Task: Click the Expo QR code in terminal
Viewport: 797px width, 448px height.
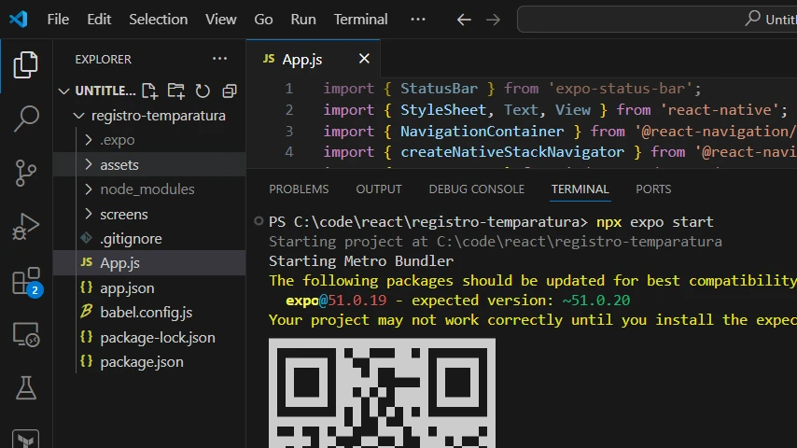Action: coord(382,393)
